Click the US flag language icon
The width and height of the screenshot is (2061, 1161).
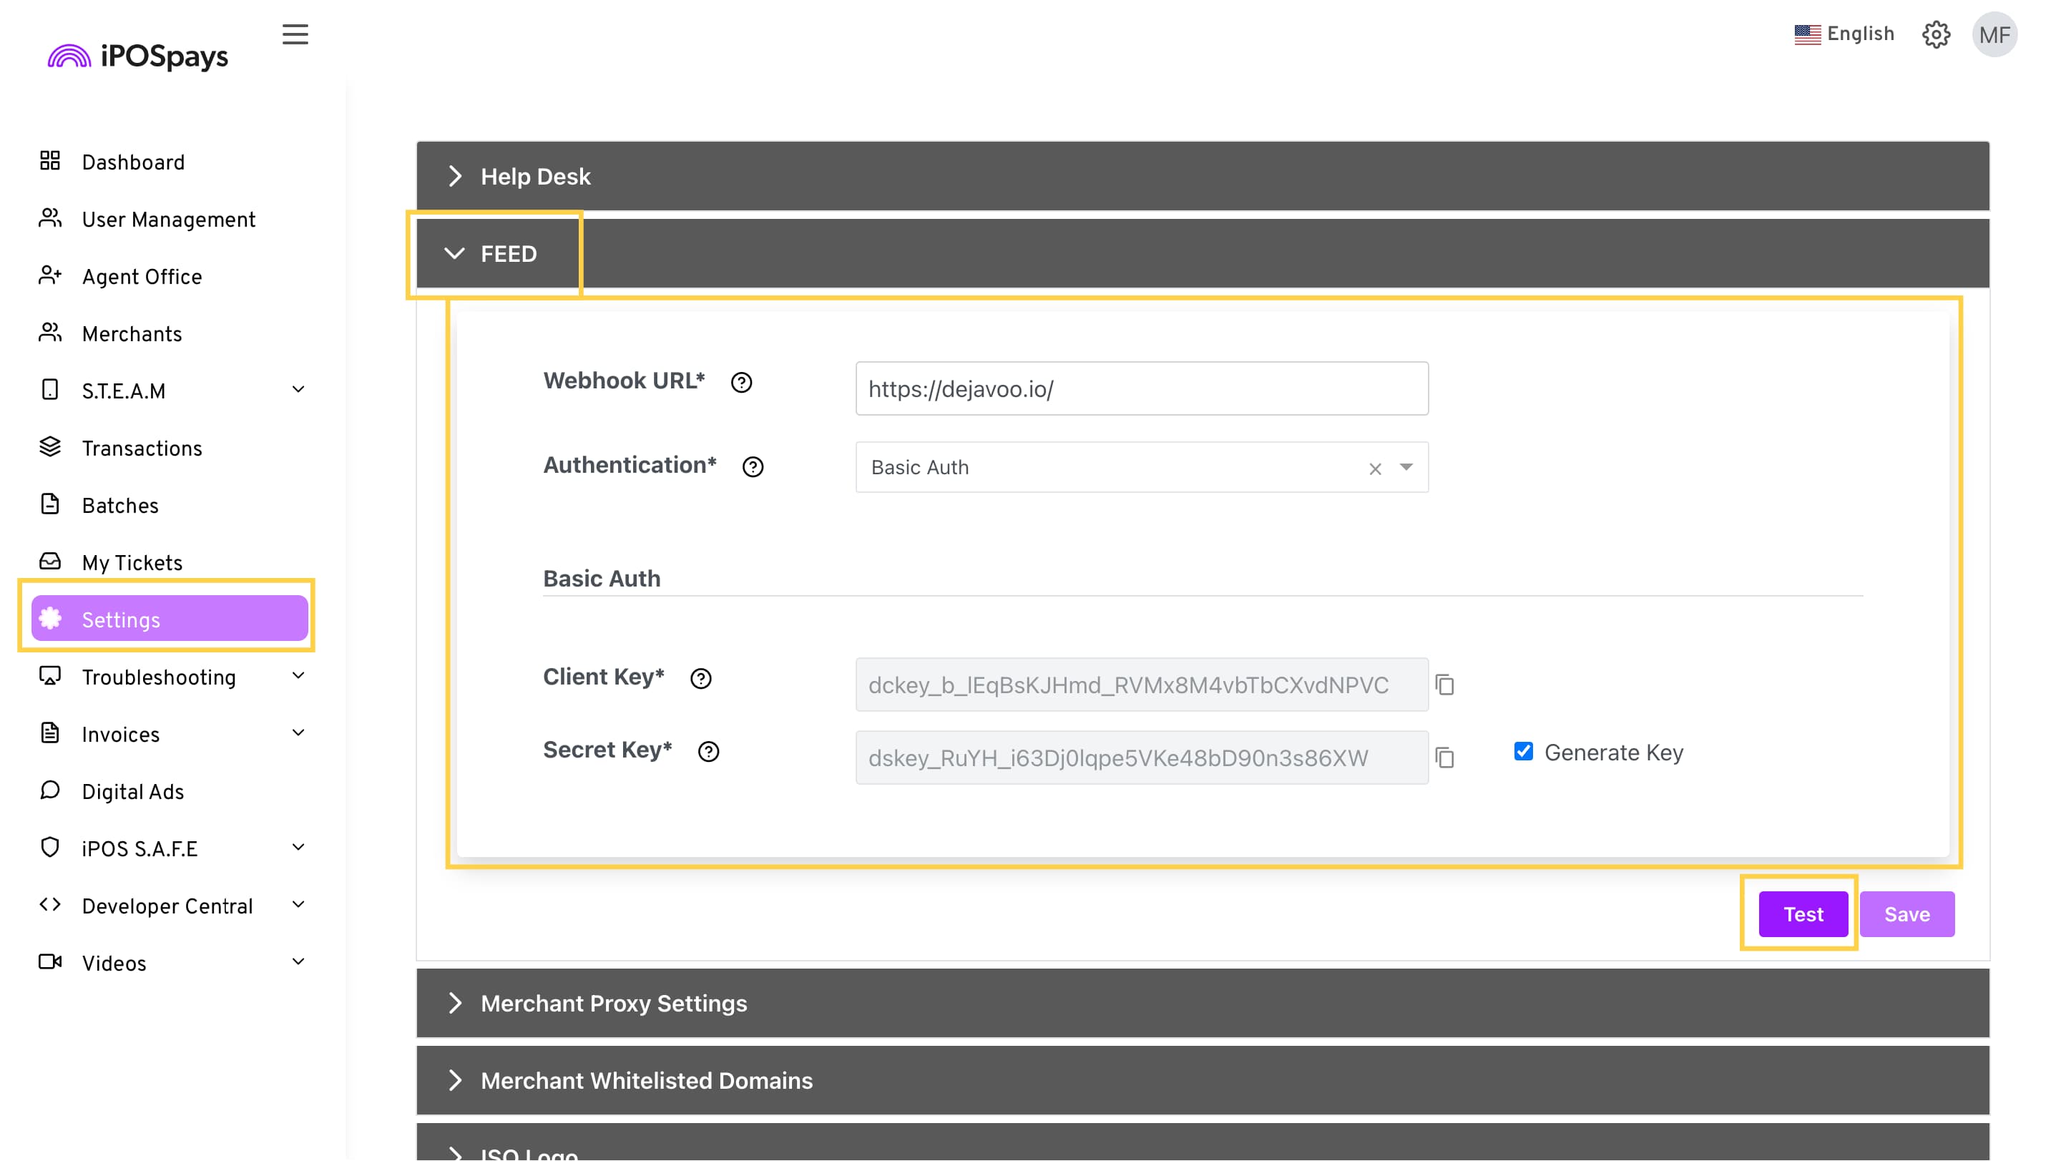[x=1807, y=34]
